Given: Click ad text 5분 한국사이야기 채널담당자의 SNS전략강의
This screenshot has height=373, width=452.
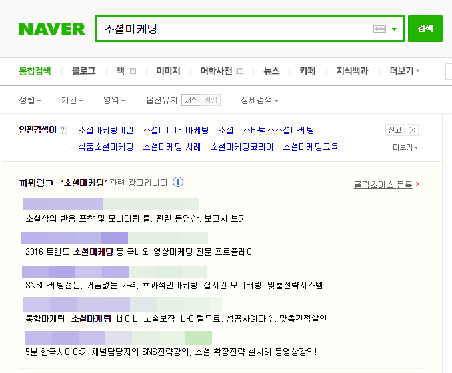Looking at the screenshot, I should click(x=108, y=352).
